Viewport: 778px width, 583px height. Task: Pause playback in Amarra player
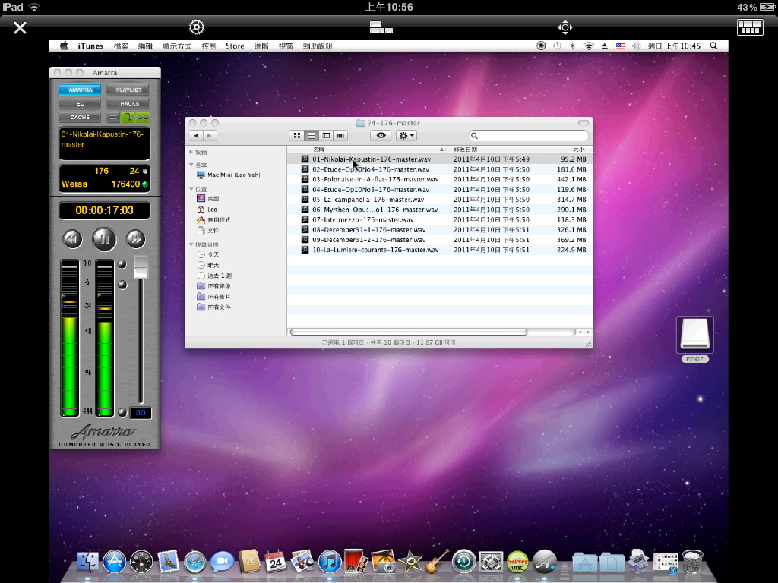point(104,239)
